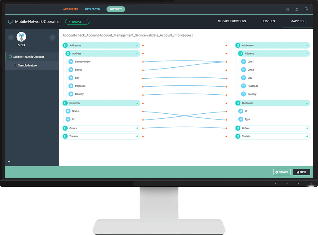Viewport: 318px width, 235px height.
Task: Expand right TradeIn node with right arrow
Action: pyautogui.click(x=307, y=136)
